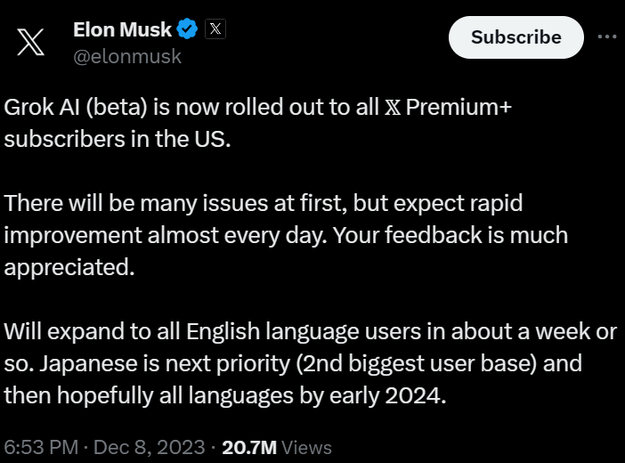Click the blue verified checkmark badge
Image resolution: width=625 pixels, height=463 pixels.
pos(187,29)
